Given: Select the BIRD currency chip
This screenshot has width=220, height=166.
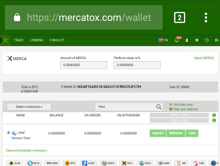Looking at the screenshot, I should [52, 163].
